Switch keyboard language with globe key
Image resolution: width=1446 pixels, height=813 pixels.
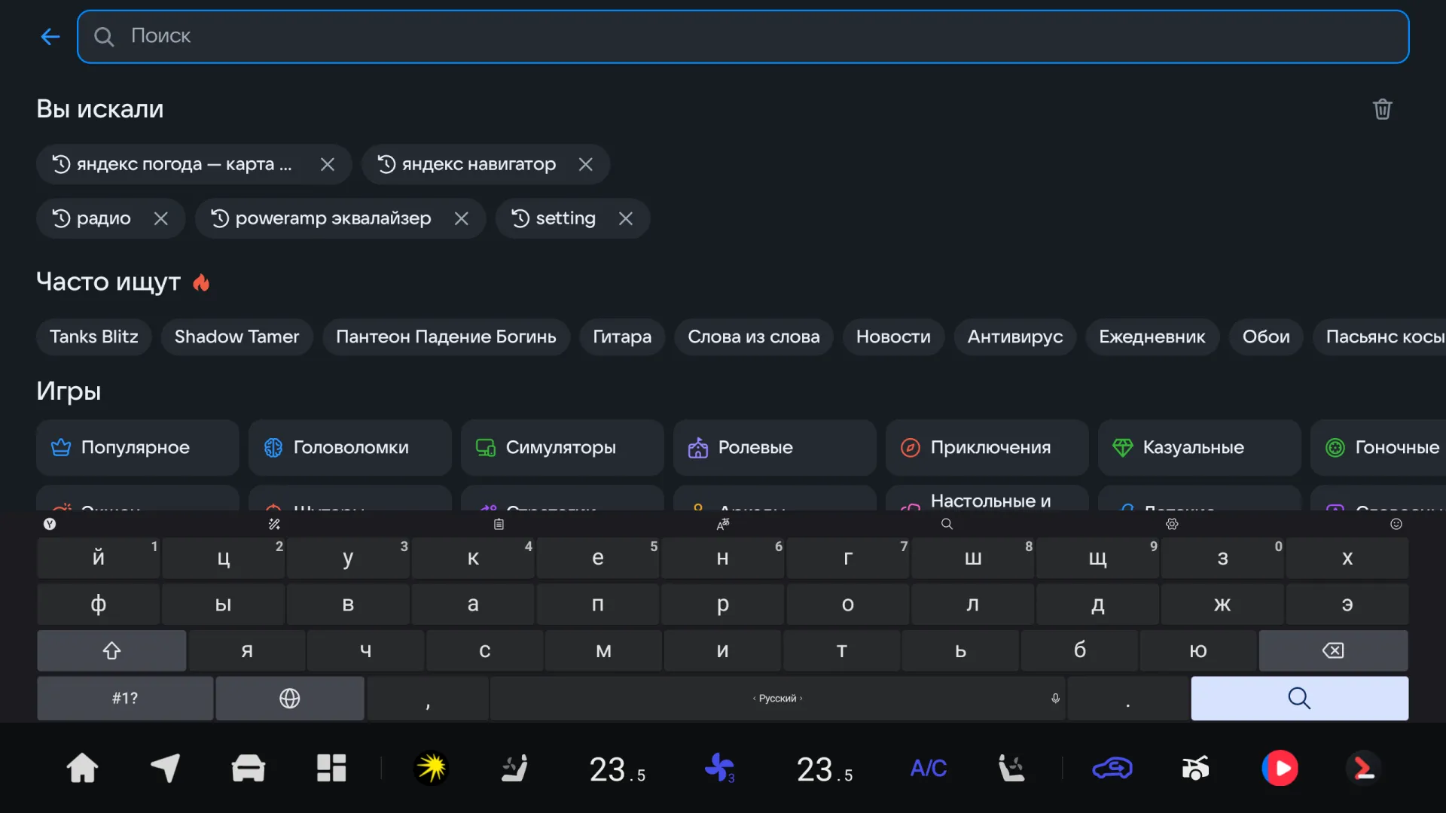(x=290, y=699)
